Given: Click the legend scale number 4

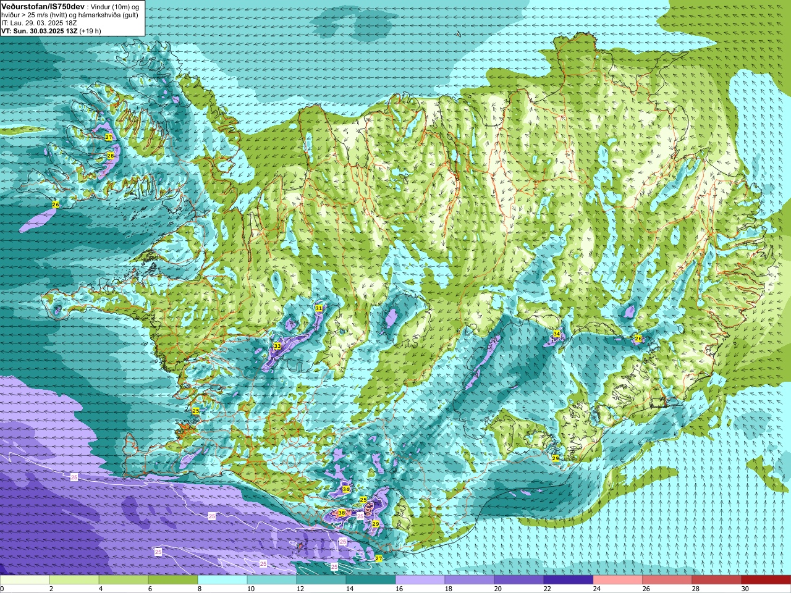Looking at the screenshot, I should pyautogui.click(x=101, y=589).
